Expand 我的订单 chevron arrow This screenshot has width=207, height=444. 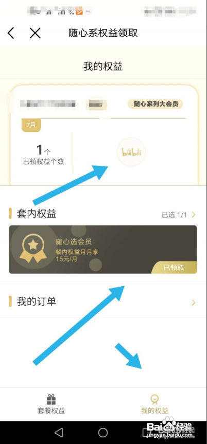tap(194, 303)
